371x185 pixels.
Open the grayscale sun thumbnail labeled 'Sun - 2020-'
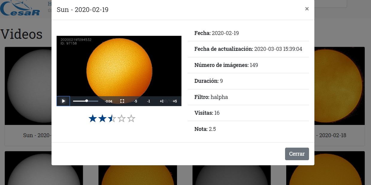pyautogui.click(x=28, y=86)
